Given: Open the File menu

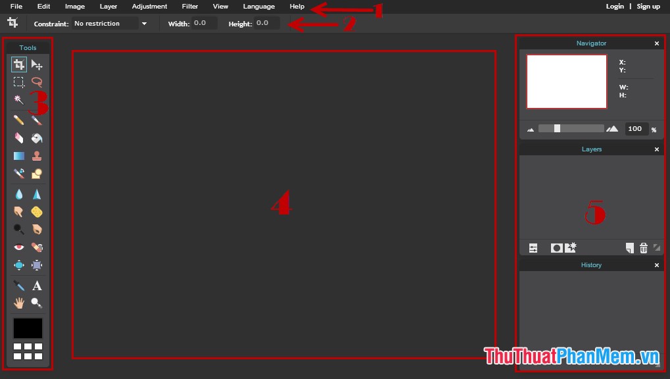Looking at the screenshot, I should pos(16,6).
